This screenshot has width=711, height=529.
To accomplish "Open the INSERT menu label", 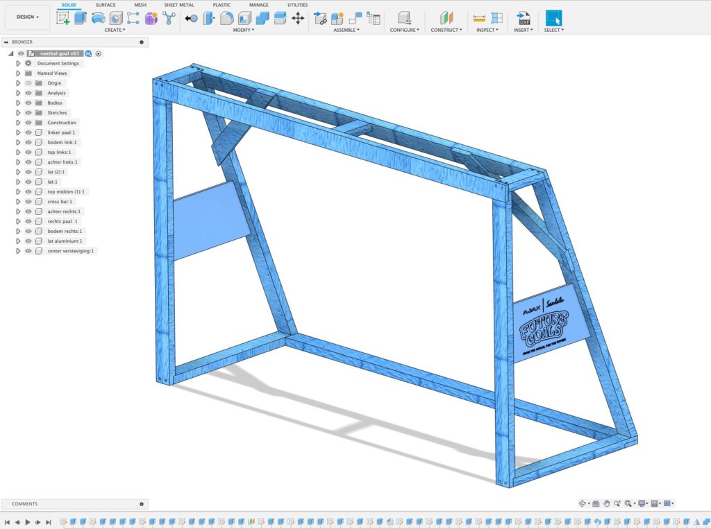I will click(x=523, y=30).
